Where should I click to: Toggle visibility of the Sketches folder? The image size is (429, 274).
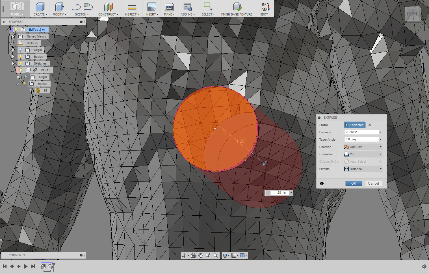pos(20,63)
